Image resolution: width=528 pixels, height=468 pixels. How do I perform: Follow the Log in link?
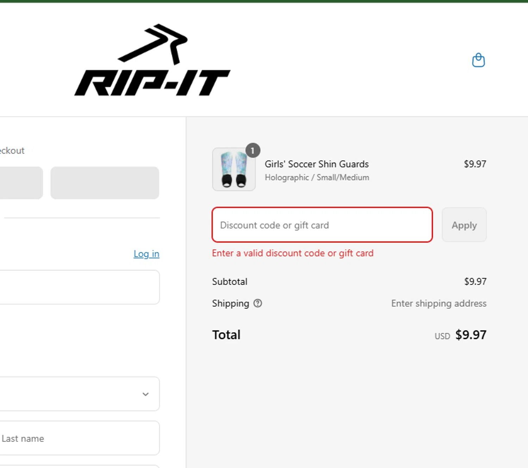[x=146, y=254]
